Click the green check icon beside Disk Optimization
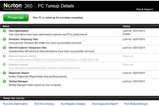159x106 pixels. 5,31
